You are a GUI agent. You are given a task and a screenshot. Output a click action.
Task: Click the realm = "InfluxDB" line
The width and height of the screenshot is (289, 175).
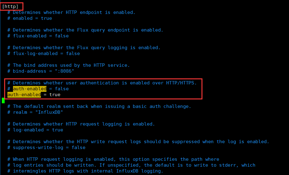(35, 112)
